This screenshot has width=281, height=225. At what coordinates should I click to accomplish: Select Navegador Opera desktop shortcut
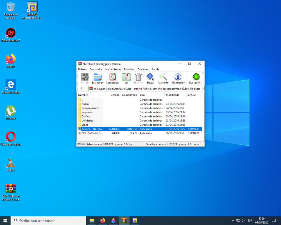pyautogui.click(x=11, y=139)
